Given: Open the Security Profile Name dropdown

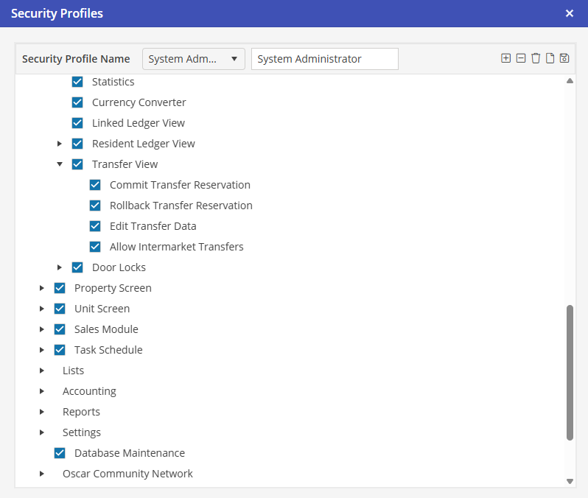Looking at the screenshot, I should pos(193,59).
